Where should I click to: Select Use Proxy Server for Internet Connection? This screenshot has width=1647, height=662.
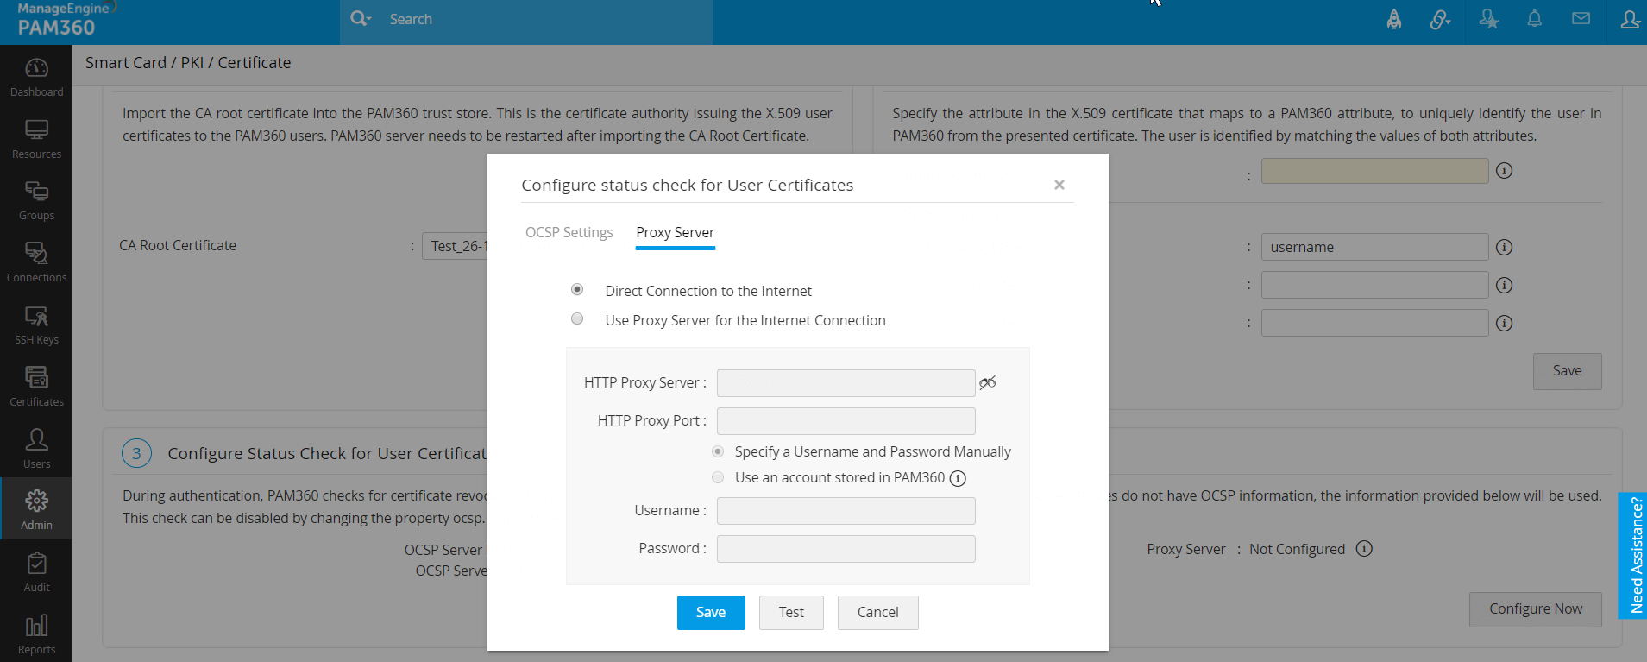[577, 319]
